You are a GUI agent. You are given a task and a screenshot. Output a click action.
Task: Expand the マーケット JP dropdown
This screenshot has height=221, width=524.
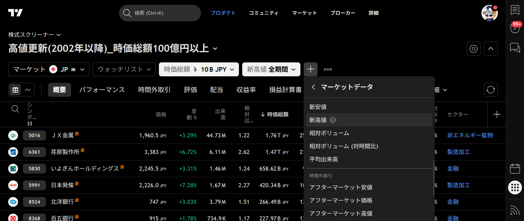click(x=49, y=69)
